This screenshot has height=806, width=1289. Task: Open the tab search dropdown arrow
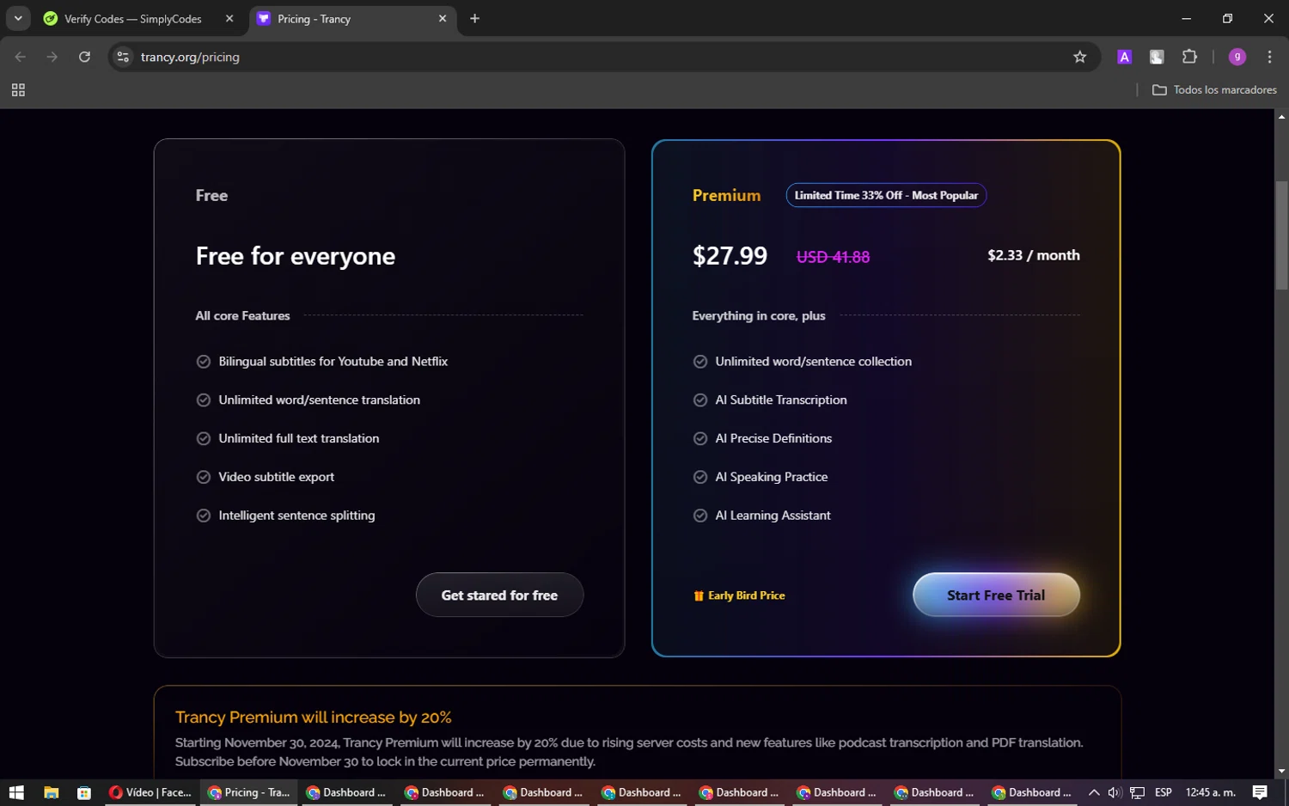(x=18, y=18)
